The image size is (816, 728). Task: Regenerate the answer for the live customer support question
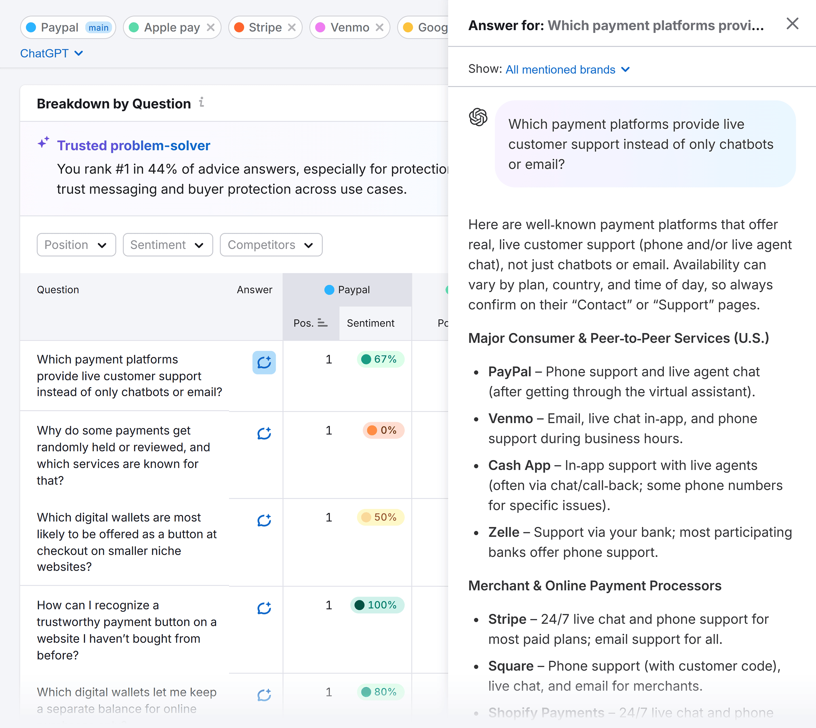point(264,363)
